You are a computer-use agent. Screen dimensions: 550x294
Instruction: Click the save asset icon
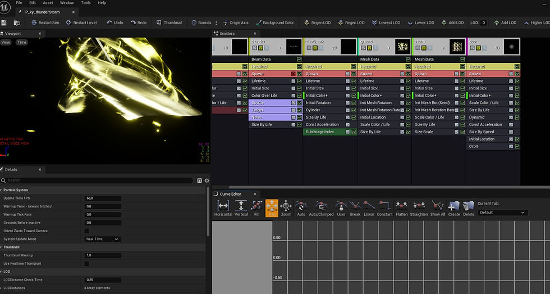(4, 22)
